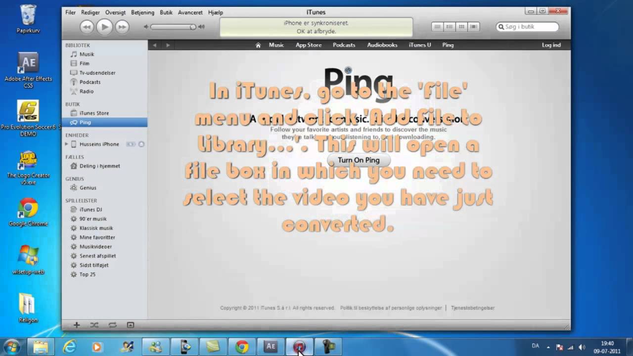Switch to grid view button

point(461,27)
